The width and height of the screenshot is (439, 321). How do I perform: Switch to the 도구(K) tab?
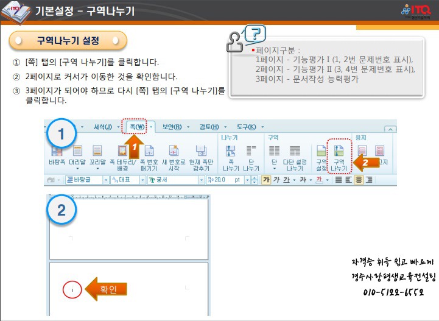point(247,127)
